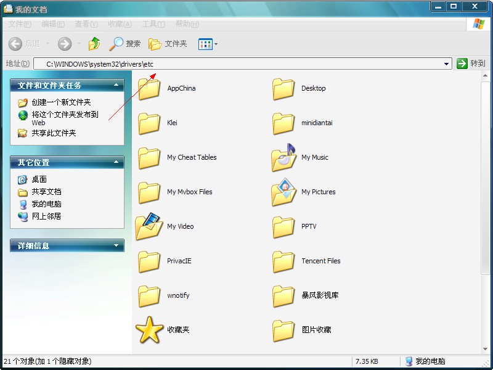Open the forward button history dropdown
The width and height of the screenshot is (493, 370).
[79, 44]
